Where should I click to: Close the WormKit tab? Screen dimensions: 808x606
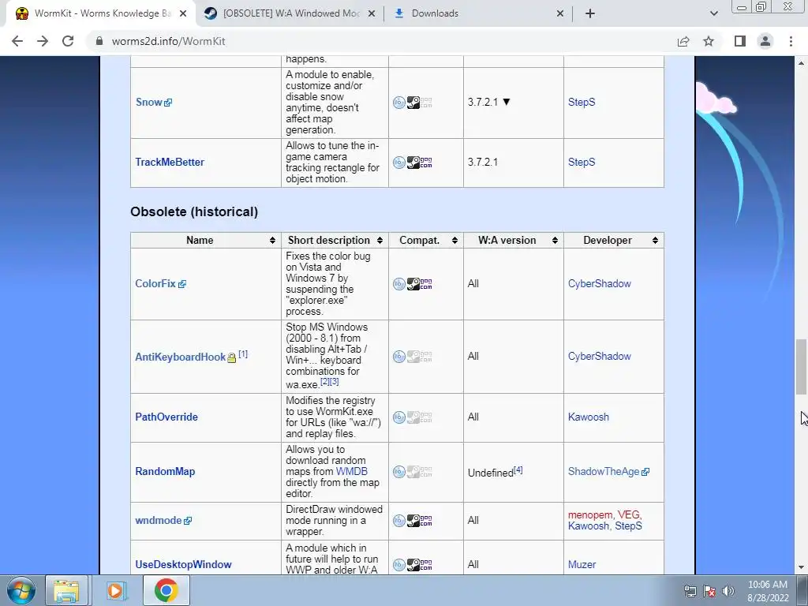coord(183,13)
